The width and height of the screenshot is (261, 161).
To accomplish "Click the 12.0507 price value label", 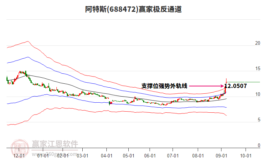I will click(235, 86).
